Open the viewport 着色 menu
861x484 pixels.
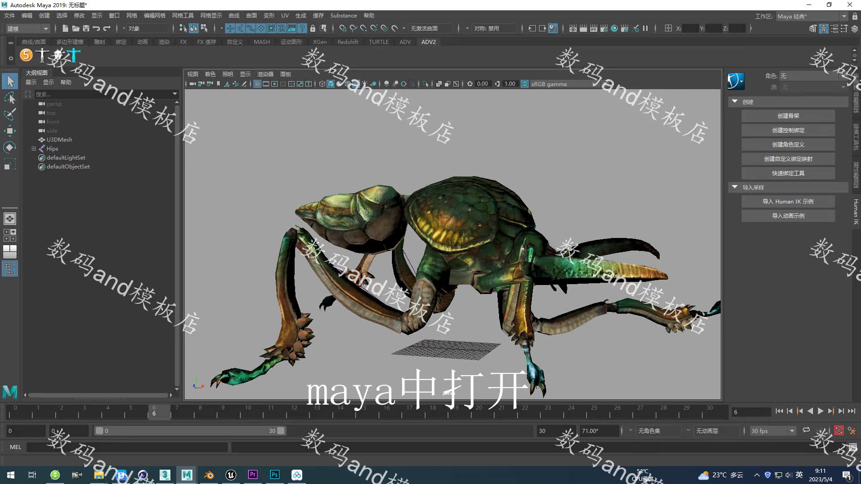210,74
